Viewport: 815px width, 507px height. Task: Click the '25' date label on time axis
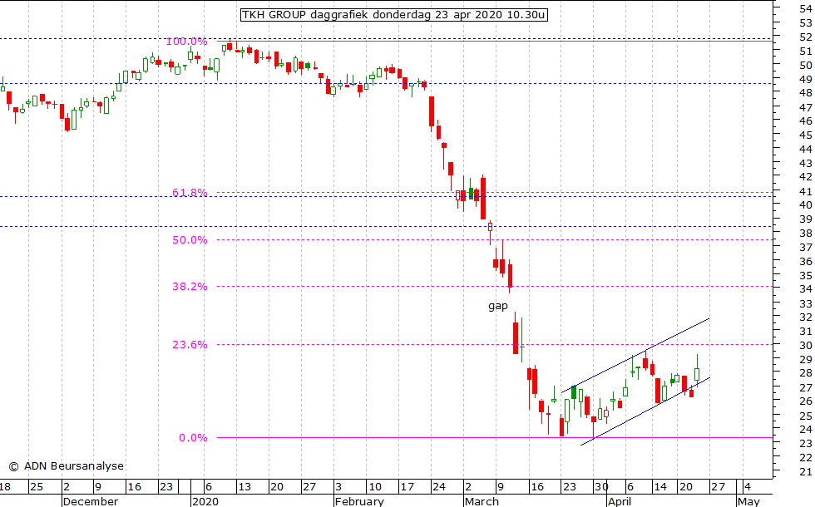click(36, 487)
